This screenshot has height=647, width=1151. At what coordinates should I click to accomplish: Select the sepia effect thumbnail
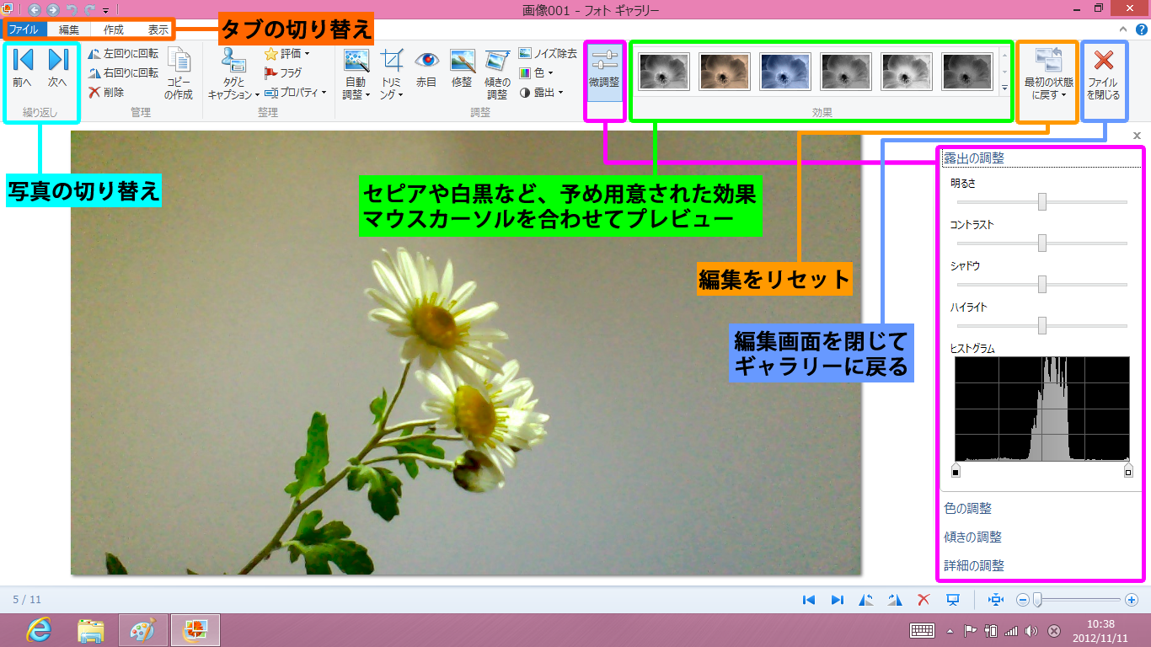coord(725,72)
